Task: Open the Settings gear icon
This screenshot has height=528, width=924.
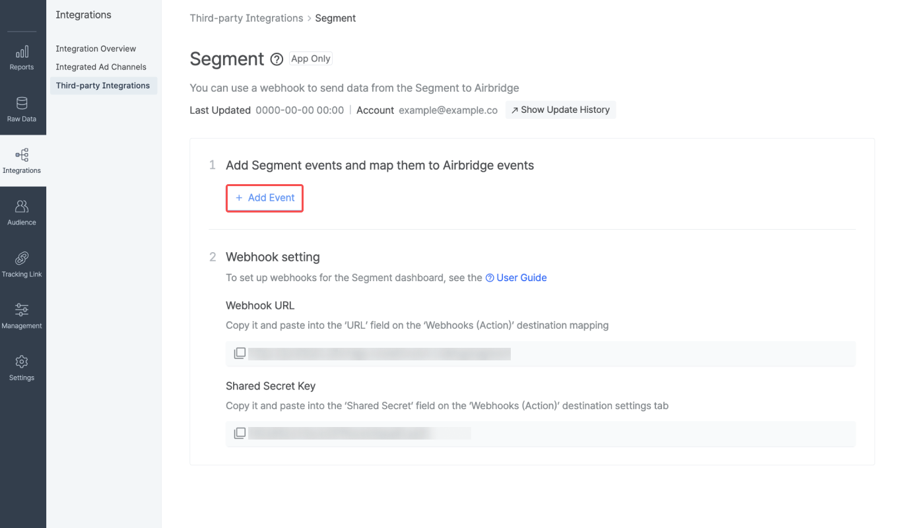Action: pos(22,362)
